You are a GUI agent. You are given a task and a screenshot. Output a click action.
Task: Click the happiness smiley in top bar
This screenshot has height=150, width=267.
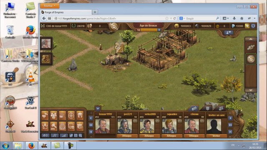click(114, 26)
